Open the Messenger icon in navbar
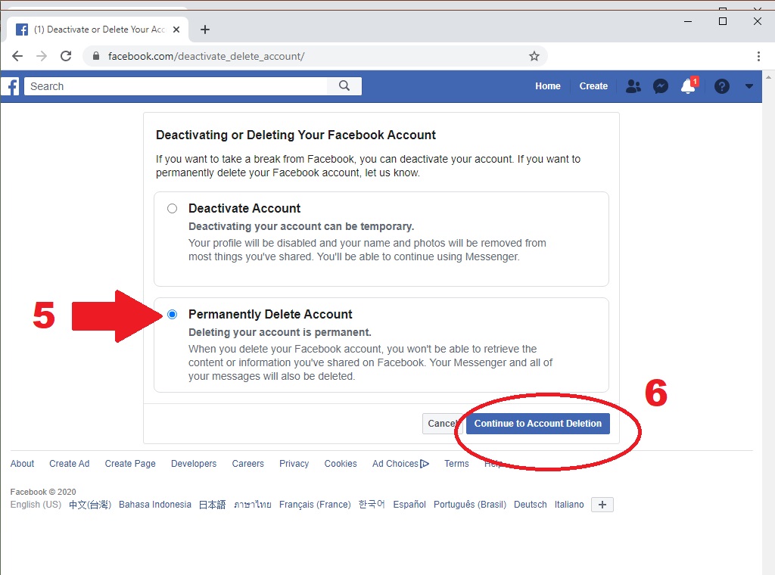Screen dimensions: 775x575 661,86
